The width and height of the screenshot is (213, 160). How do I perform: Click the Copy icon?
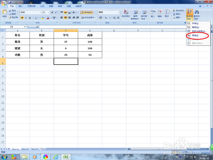[x=10, y=14]
